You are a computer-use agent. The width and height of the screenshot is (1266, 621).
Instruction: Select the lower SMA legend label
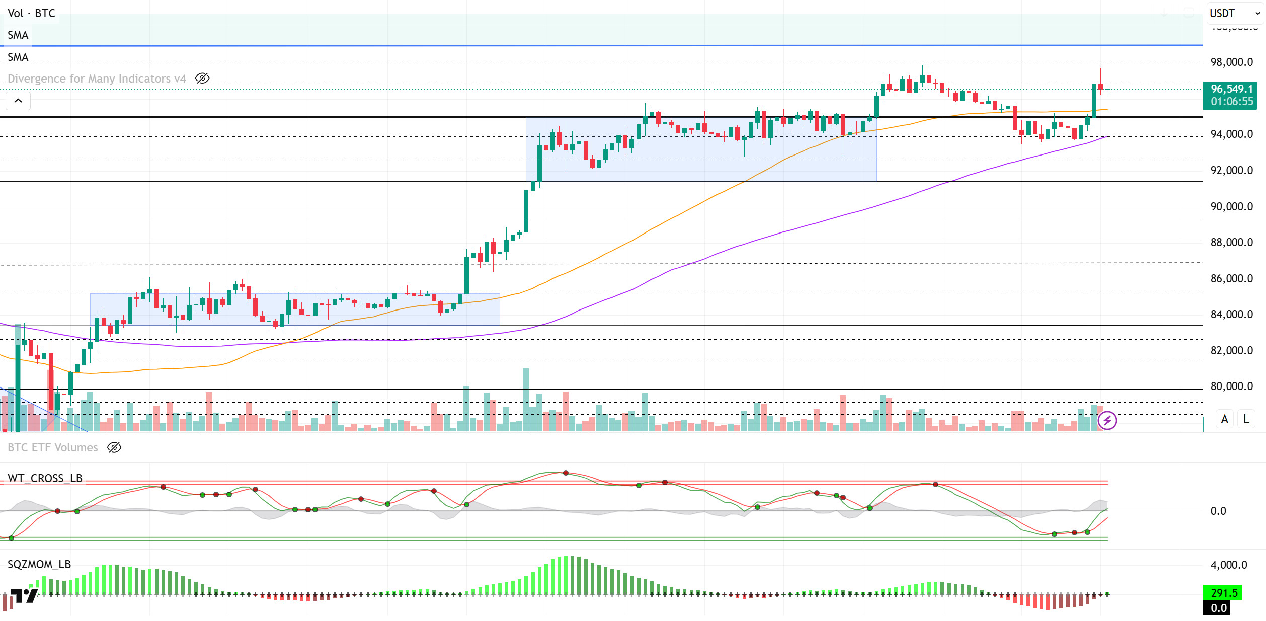tap(18, 57)
